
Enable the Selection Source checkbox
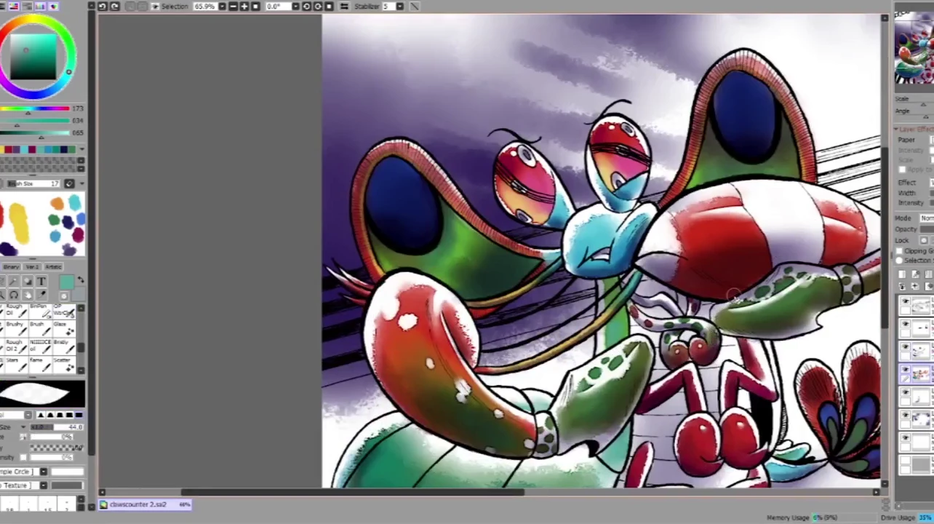click(900, 260)
